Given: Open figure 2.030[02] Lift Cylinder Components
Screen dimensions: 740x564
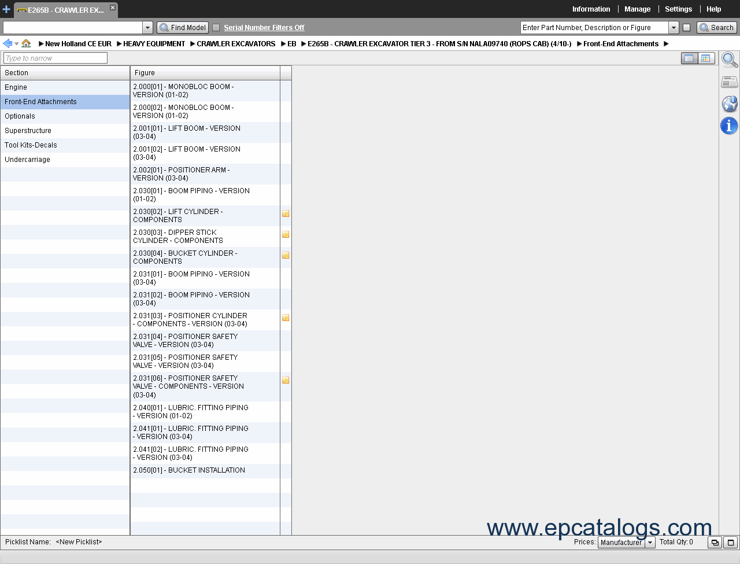Looking at the screenshot, I should pos(205,216).
